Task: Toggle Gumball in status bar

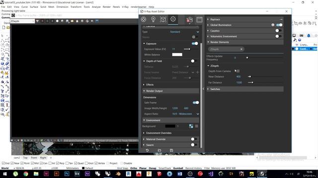Action: 178,168
